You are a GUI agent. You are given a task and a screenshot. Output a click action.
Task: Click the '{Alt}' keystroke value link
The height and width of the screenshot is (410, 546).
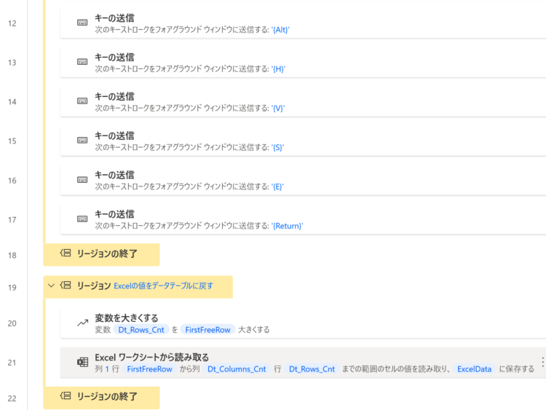pyautogui.click(x=280, y=30)
